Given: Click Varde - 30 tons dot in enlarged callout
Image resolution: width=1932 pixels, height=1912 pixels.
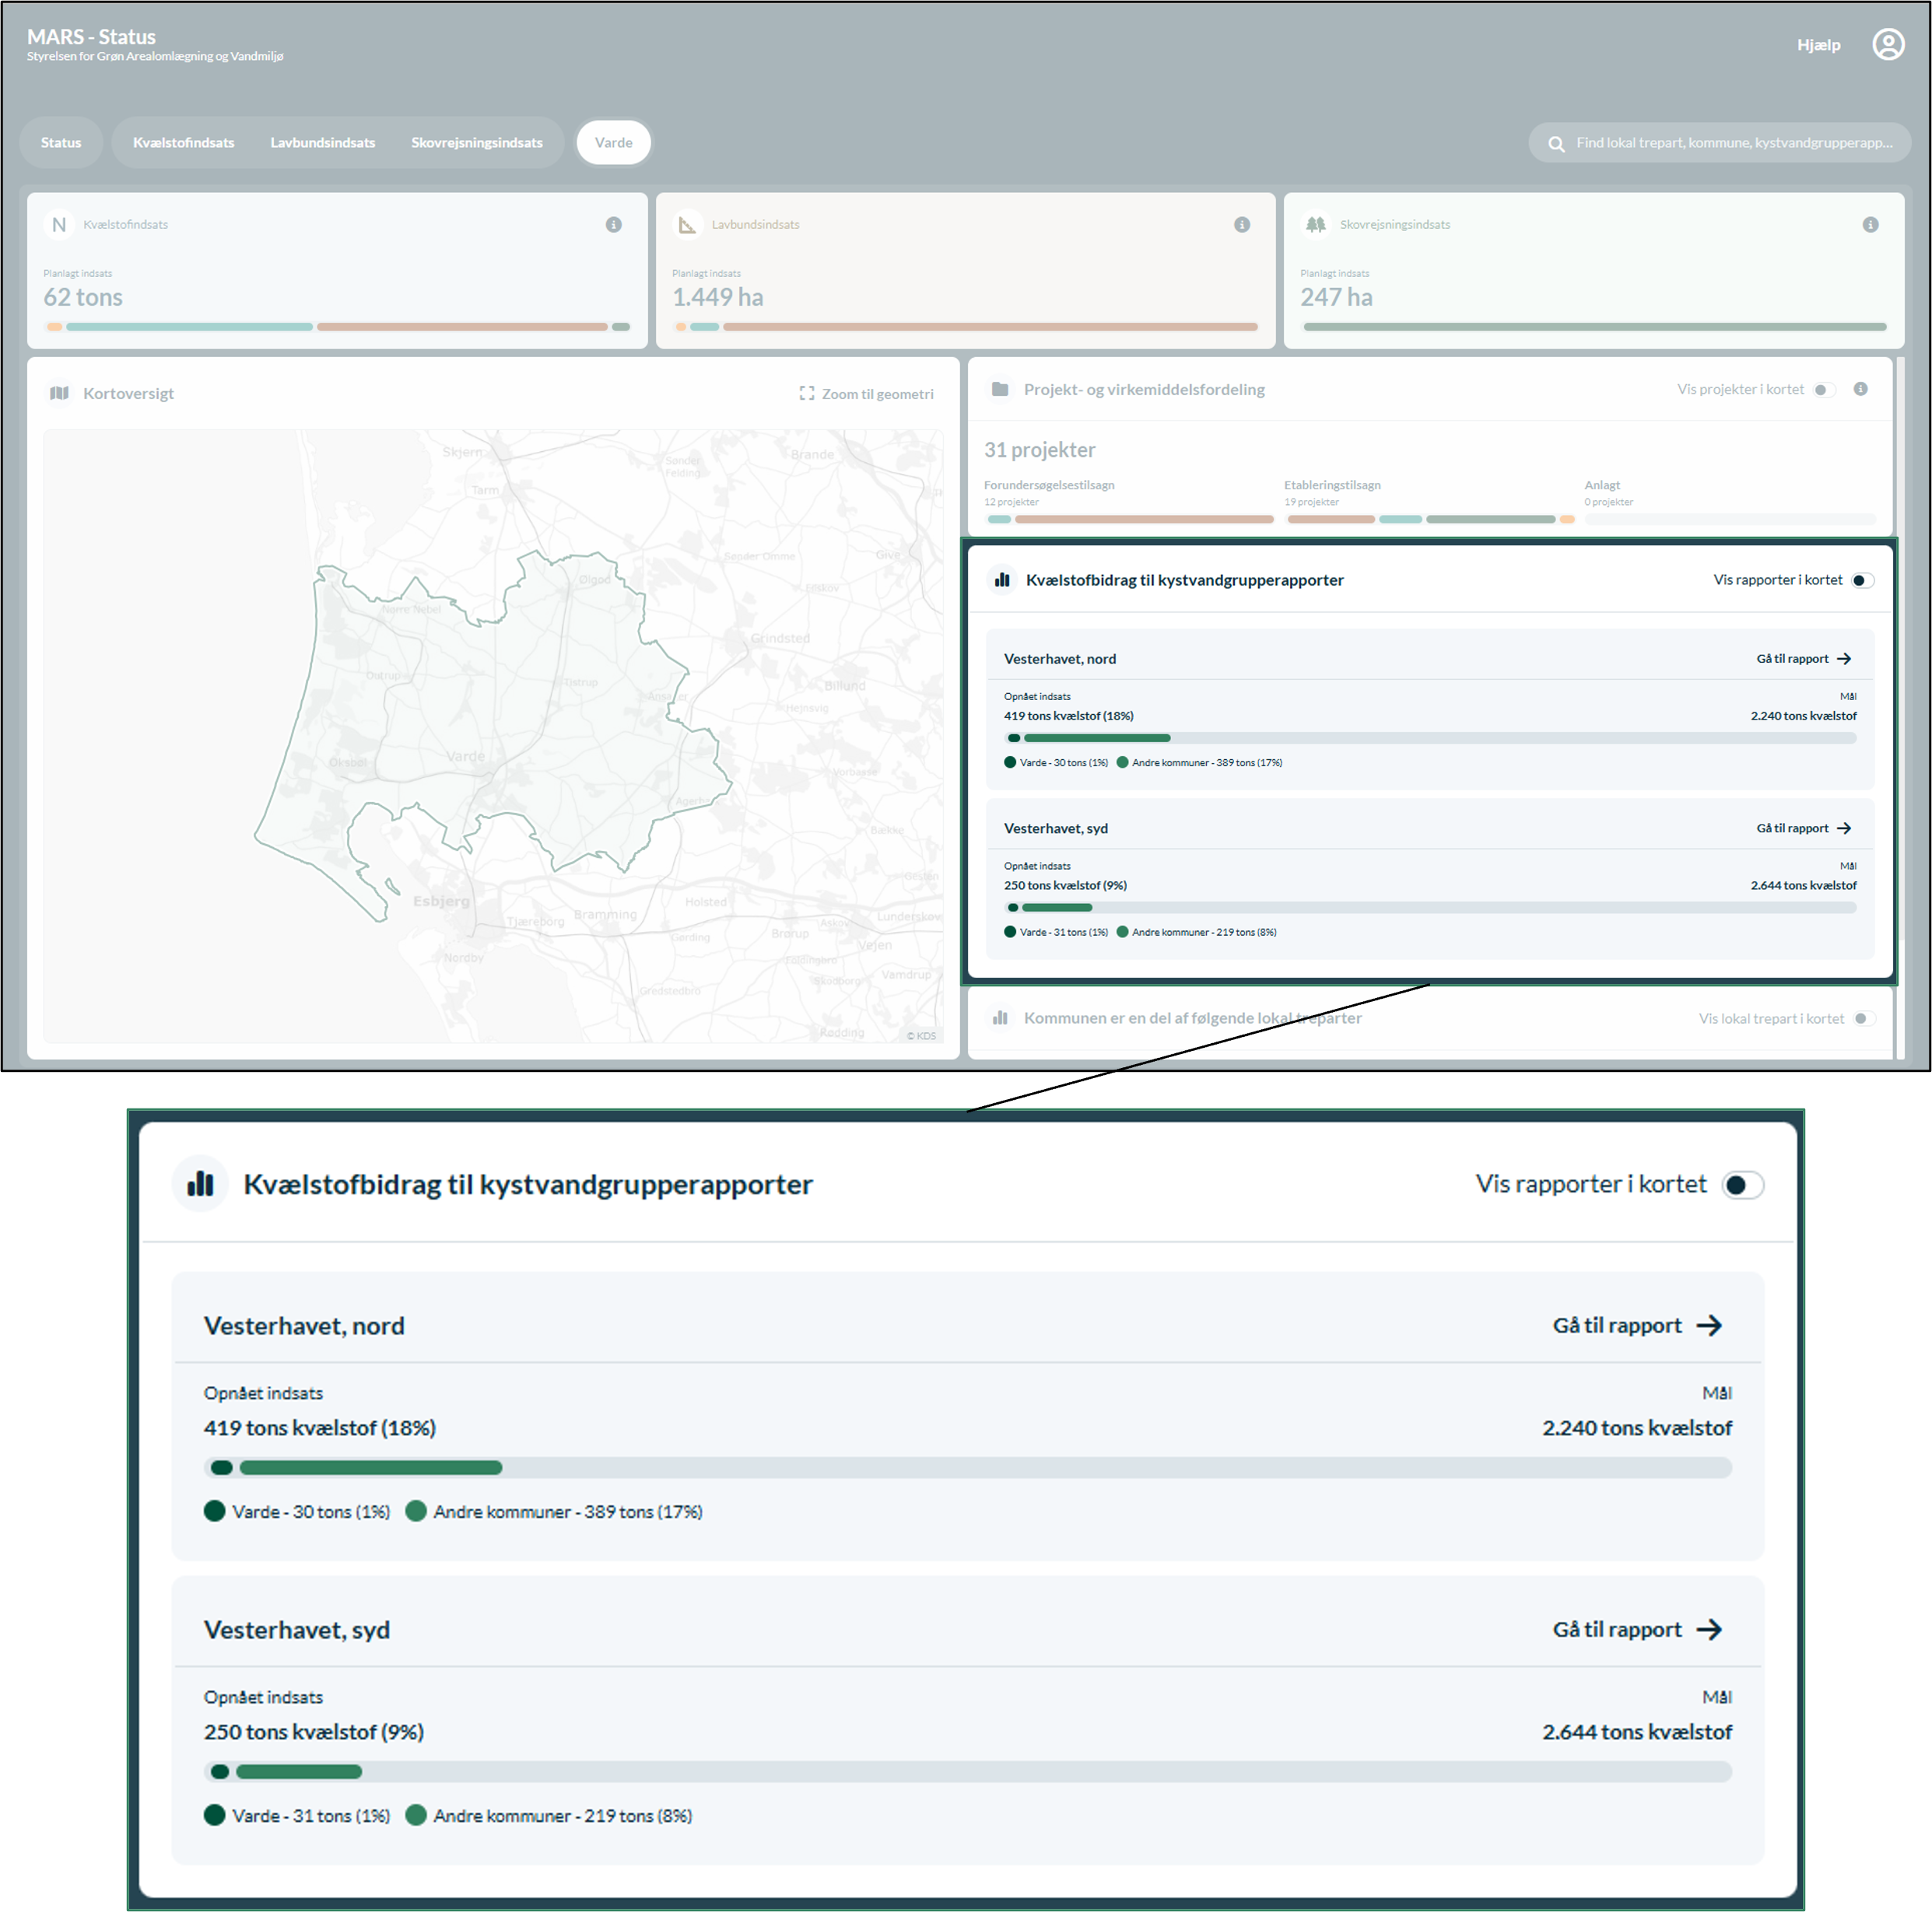Looking at the screenshot, I should 214,1511.
